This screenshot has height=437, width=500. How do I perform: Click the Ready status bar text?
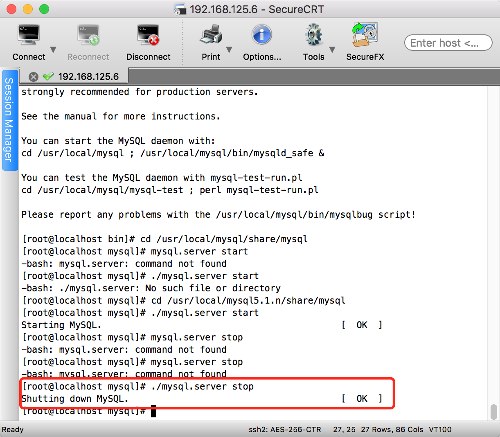pos(13,430)
